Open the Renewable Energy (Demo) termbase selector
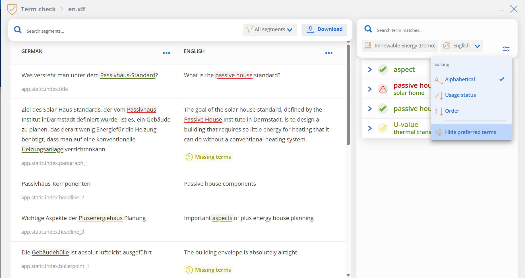Screen dimensions: 525x278 point(400,46)
